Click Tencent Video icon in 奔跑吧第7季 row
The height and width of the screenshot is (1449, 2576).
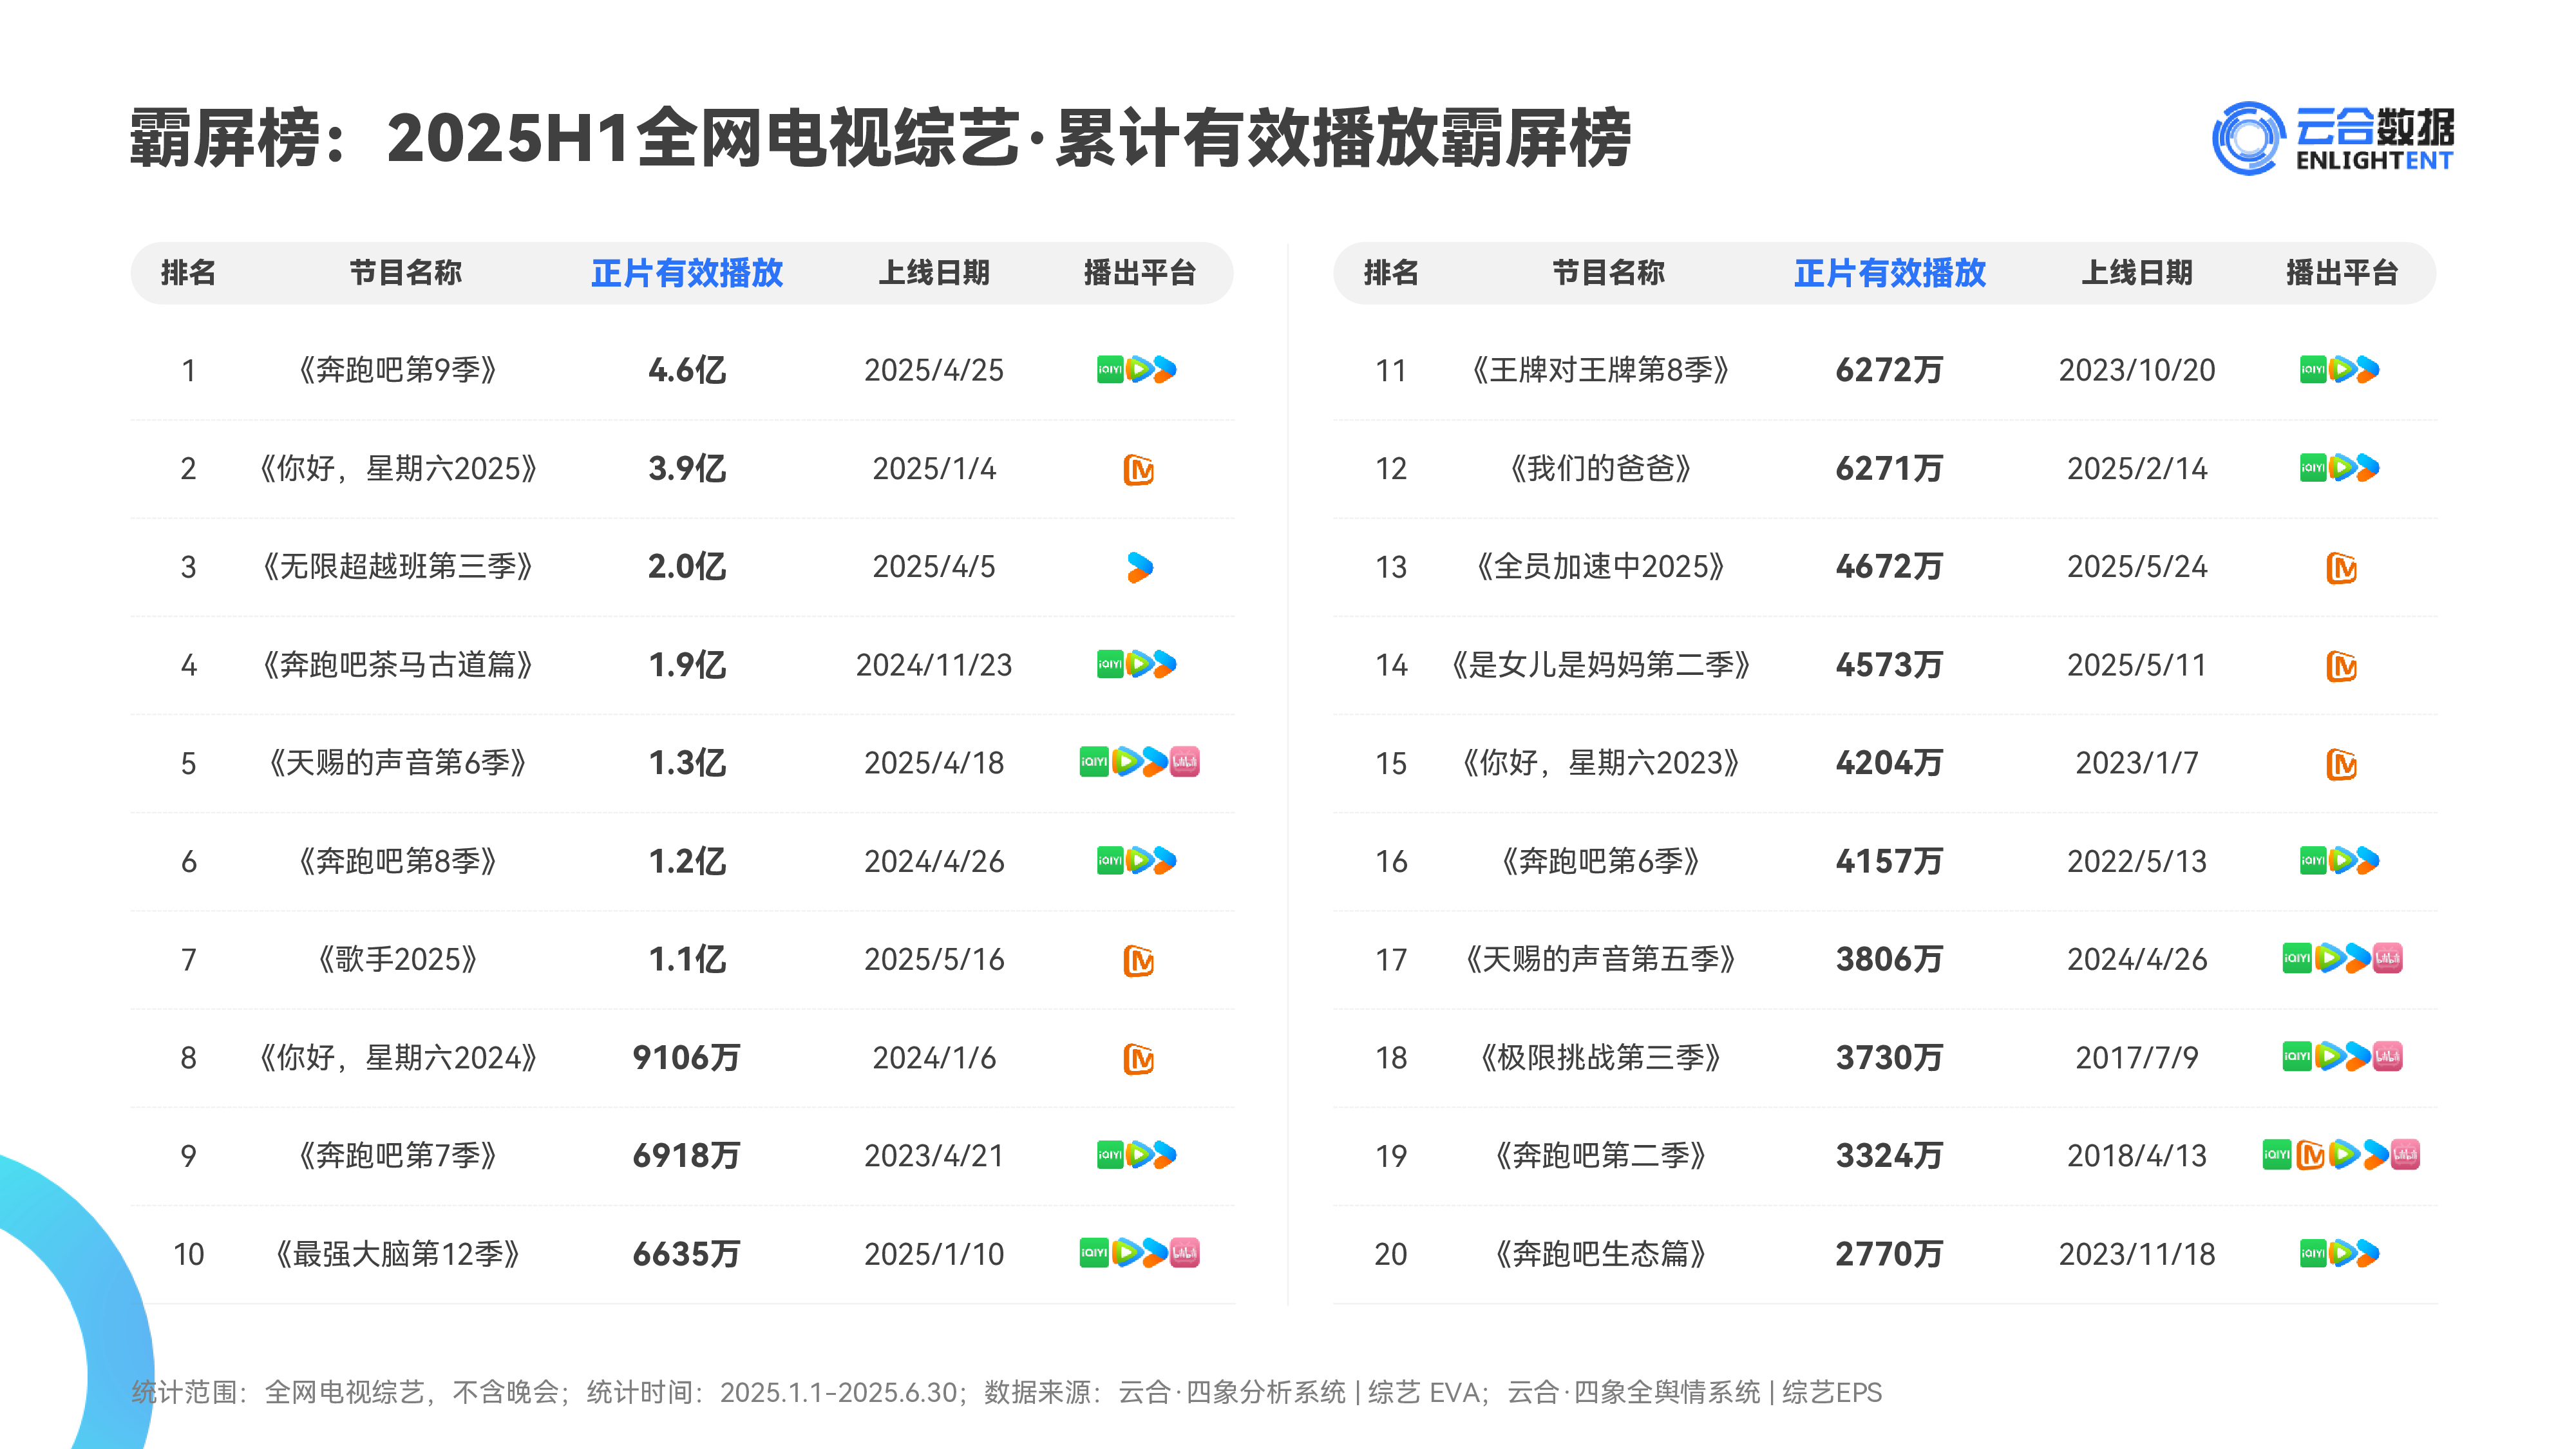coord(1139,1155)
